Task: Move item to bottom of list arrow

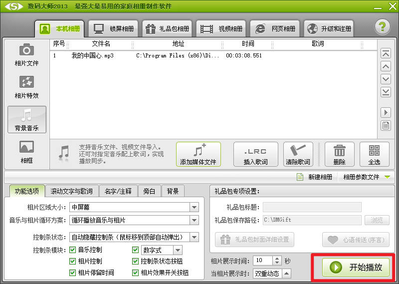Action: pos(386,92)
